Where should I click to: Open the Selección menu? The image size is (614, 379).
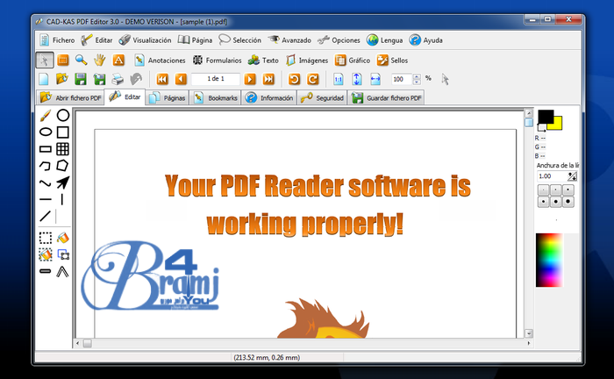(x=239, y=40)
